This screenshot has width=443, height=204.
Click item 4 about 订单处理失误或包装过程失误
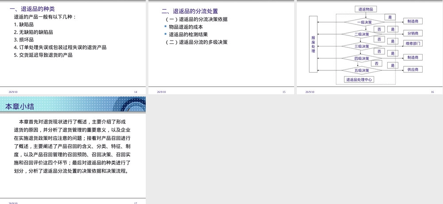60,47
